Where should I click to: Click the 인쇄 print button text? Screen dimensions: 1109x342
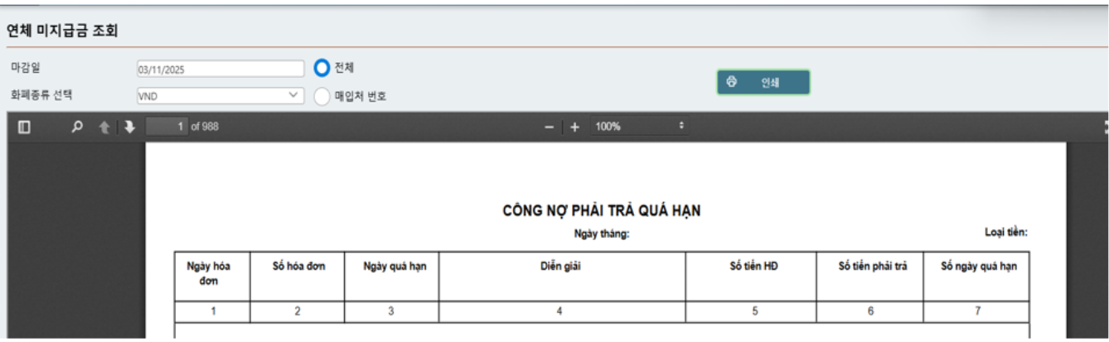tap(770, 83)
